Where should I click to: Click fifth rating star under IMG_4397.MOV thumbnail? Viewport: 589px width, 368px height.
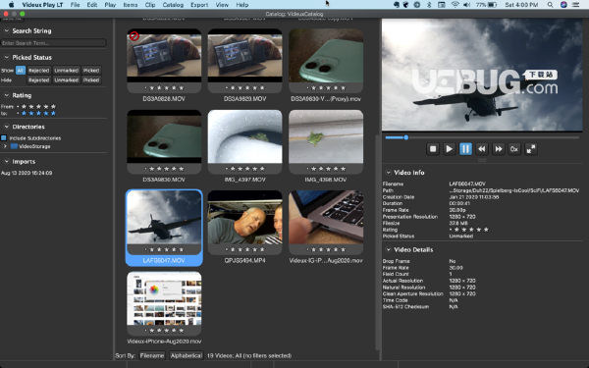[262, 169]
